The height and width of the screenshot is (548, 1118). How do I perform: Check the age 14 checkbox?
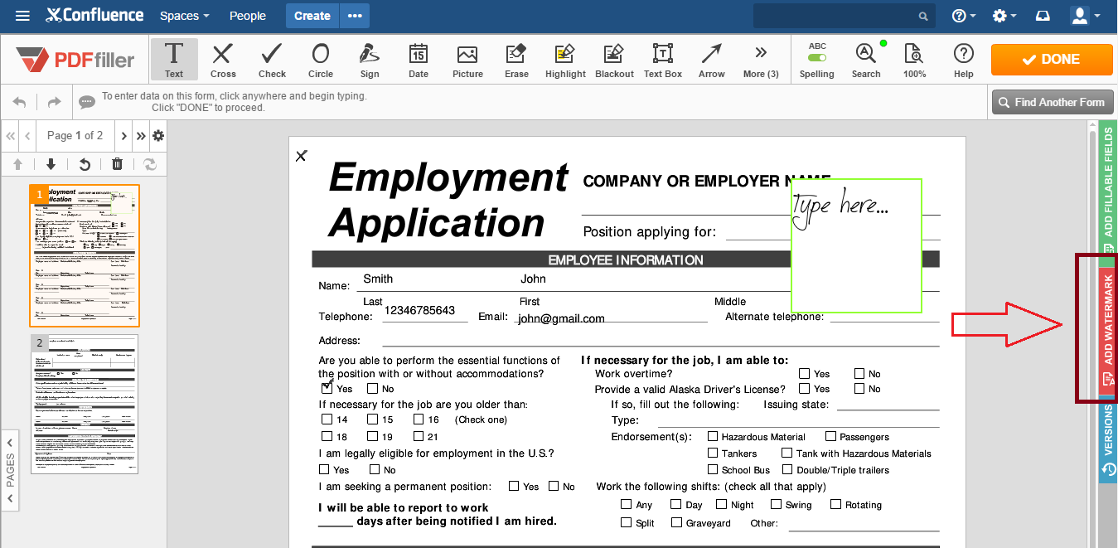(x=327, y=419)
